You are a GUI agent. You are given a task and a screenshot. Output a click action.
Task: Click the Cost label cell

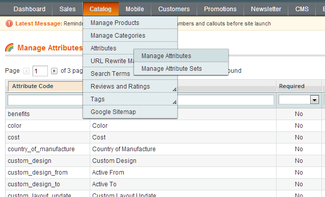coord(99,137)
